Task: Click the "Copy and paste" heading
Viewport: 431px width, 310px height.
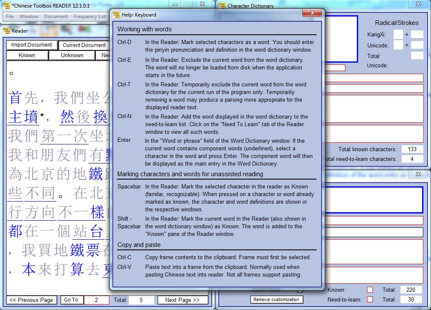Action: (139, 245)
